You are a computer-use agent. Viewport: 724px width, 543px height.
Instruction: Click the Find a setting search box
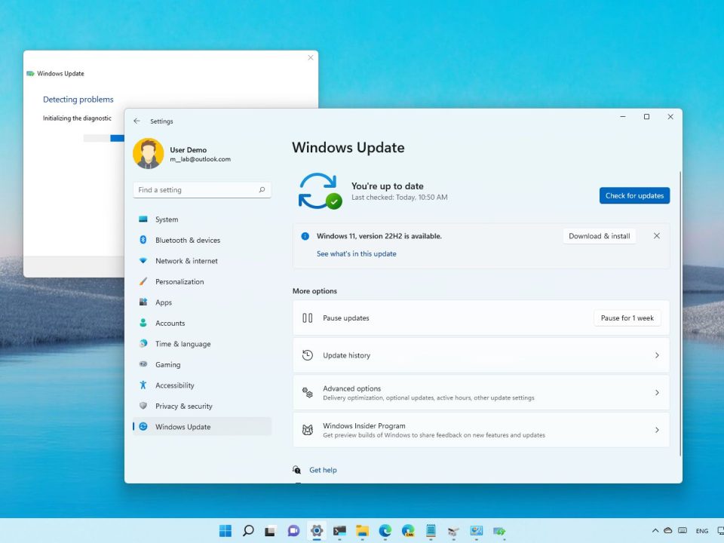pyautogui.click(x=196, y=190)
